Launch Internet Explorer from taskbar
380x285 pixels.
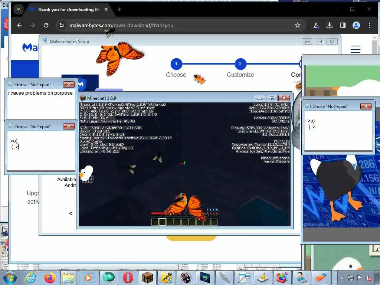coord(30,278)
